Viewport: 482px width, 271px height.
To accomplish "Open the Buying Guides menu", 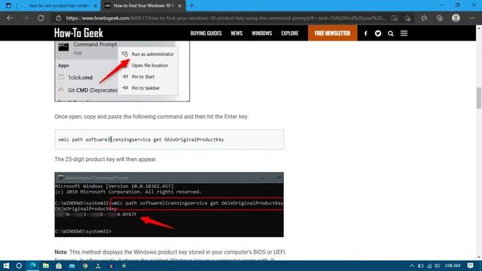I will [206, 33].
